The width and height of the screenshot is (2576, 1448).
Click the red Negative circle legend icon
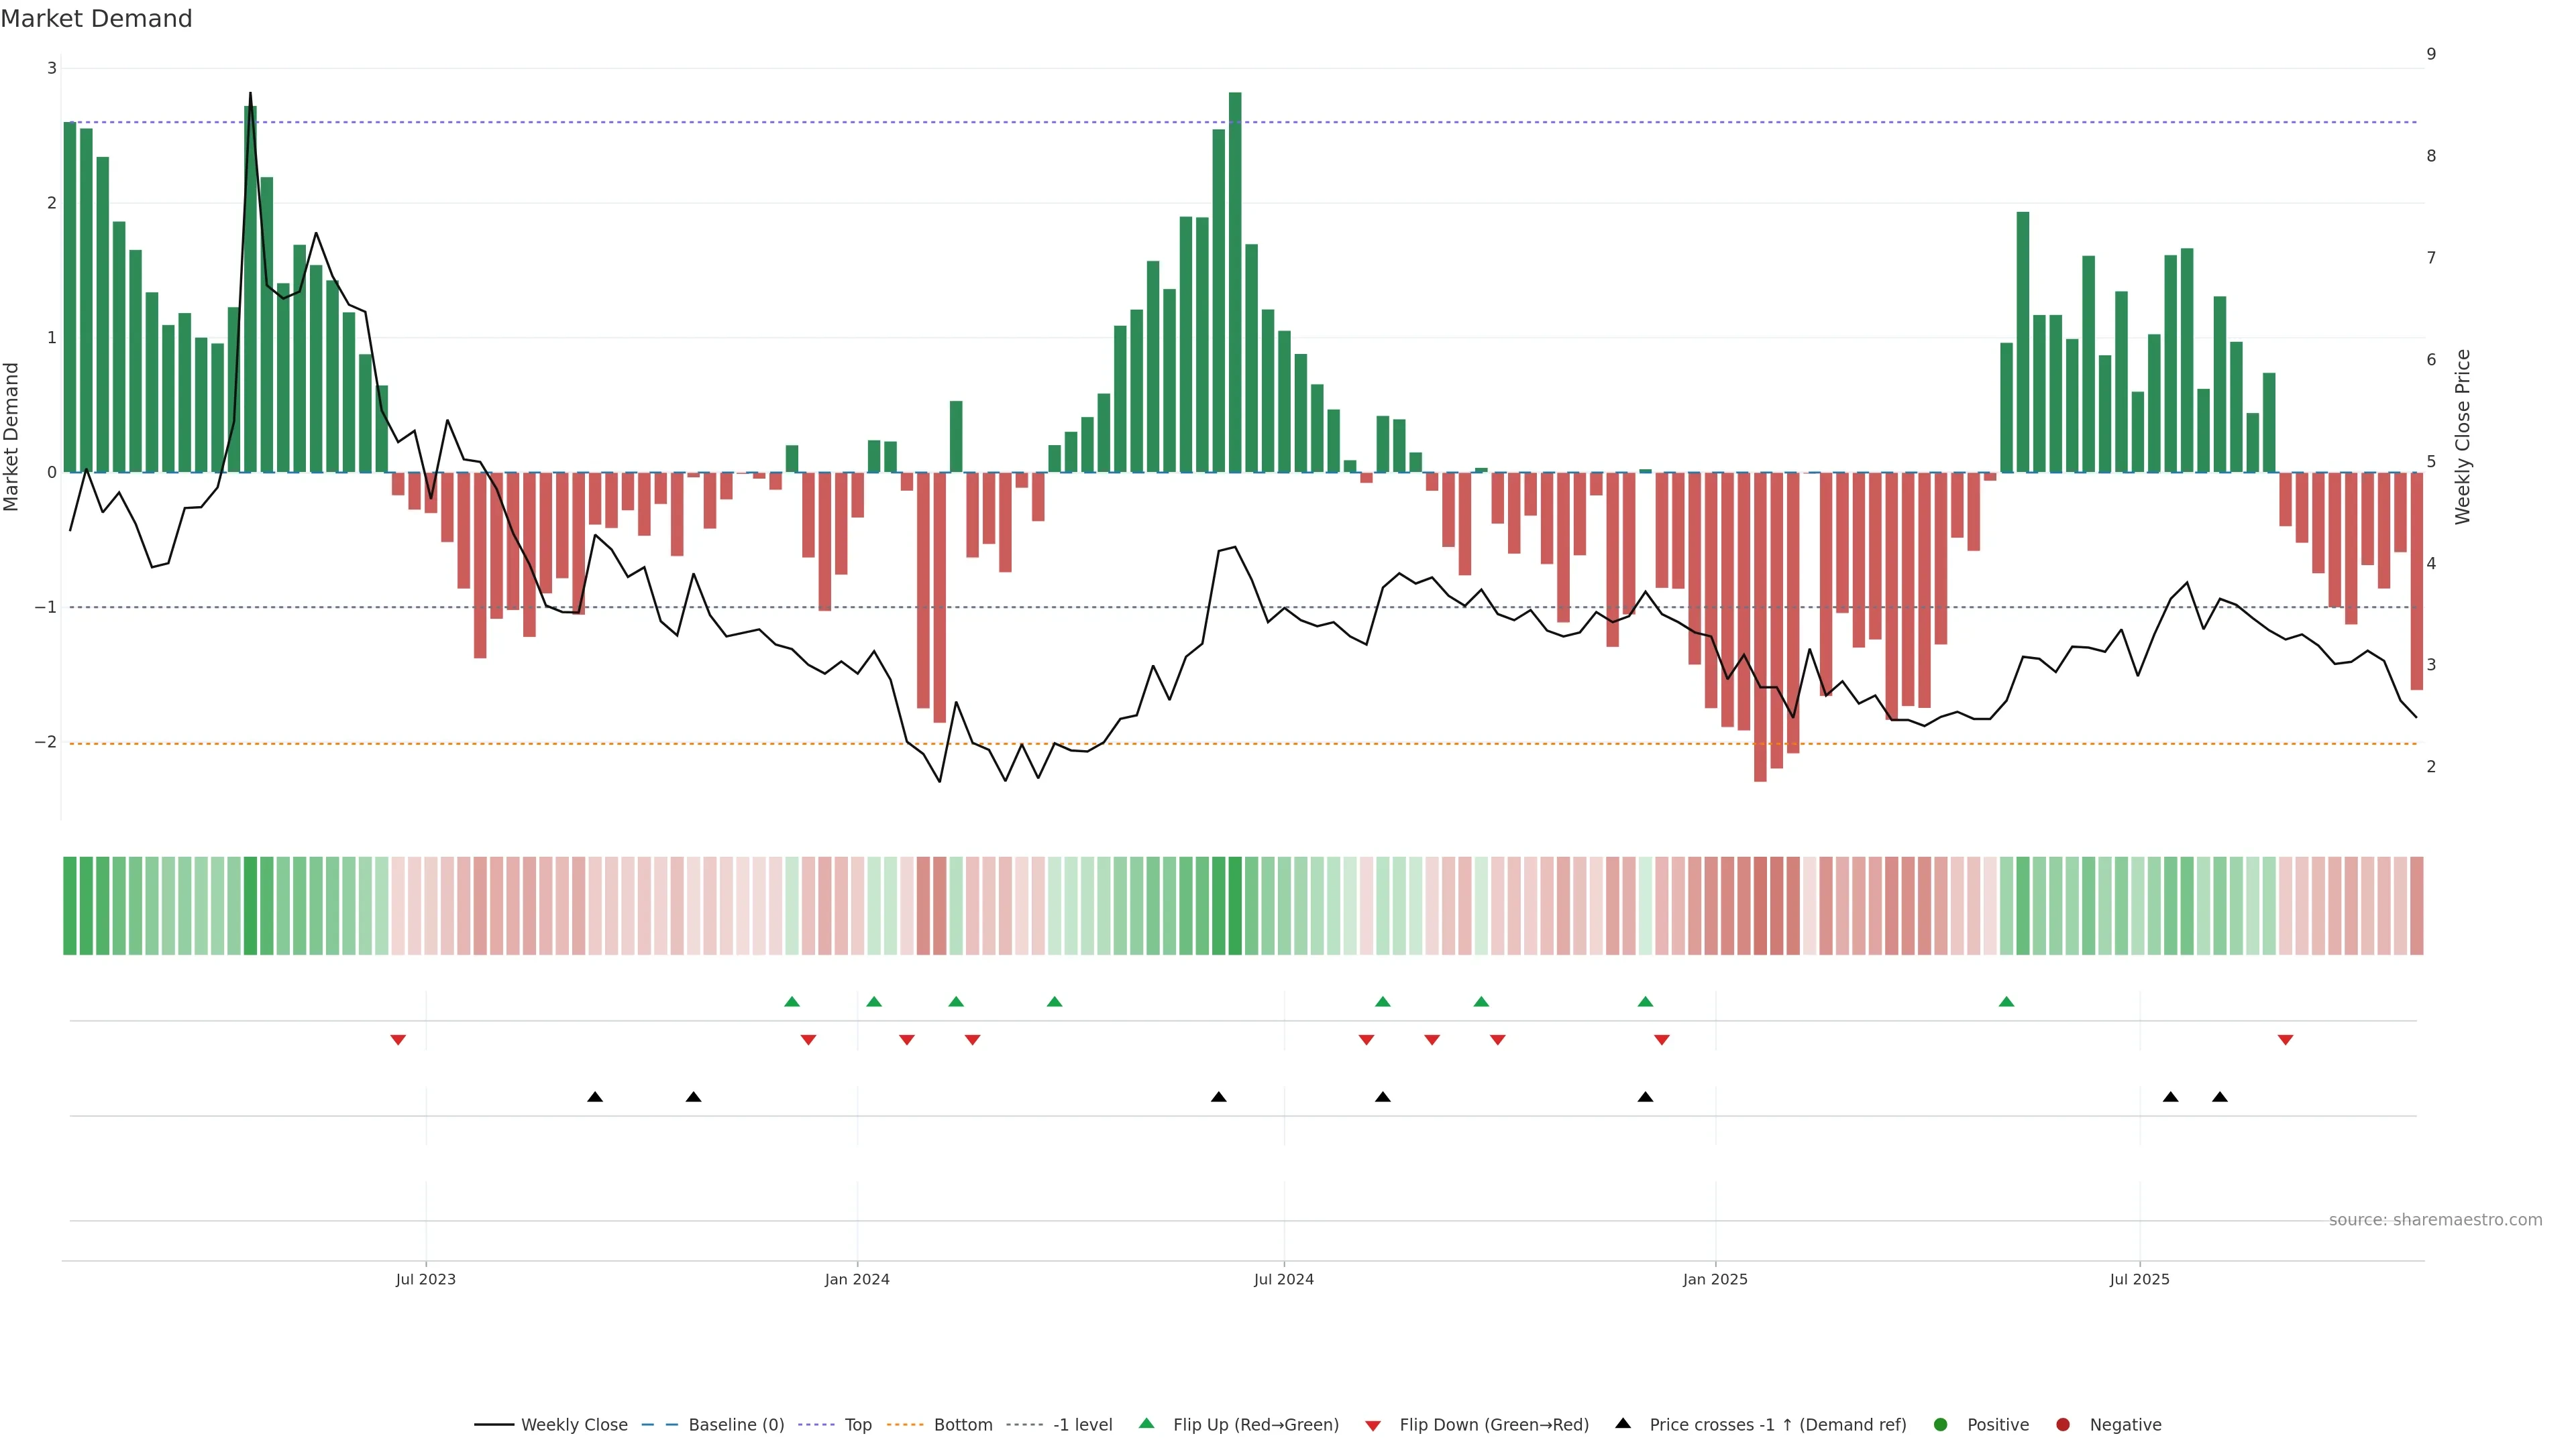click(x=2062, y=1424)
